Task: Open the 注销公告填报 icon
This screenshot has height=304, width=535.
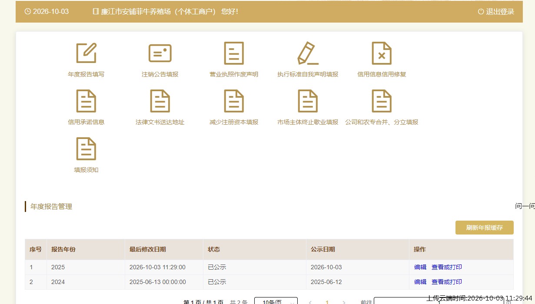Action: coord(160,53)
